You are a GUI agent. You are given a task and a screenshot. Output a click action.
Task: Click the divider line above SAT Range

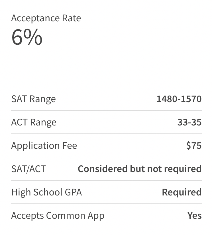tap(106, 87)
